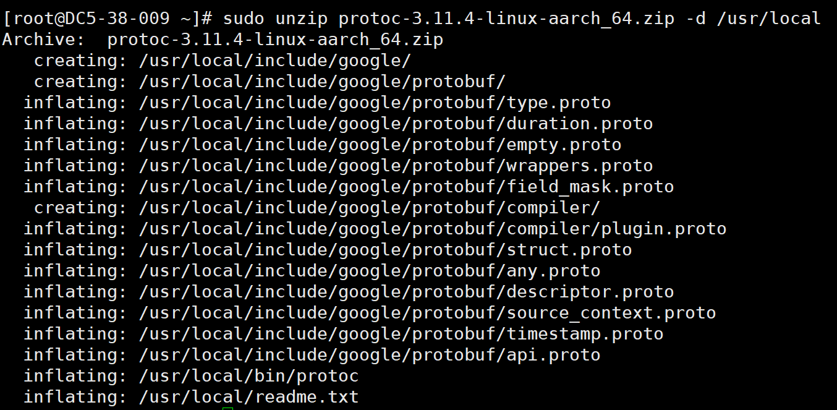Click the api.proto file path
This screenshot has height=410, width=837.
pyautogui.click(x=370, y=355)
